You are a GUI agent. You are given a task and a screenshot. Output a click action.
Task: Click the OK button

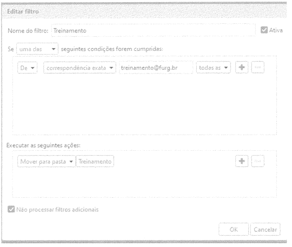234,229
